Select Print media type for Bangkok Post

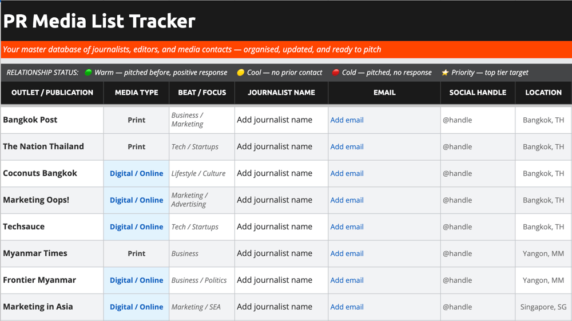point(137,120)
